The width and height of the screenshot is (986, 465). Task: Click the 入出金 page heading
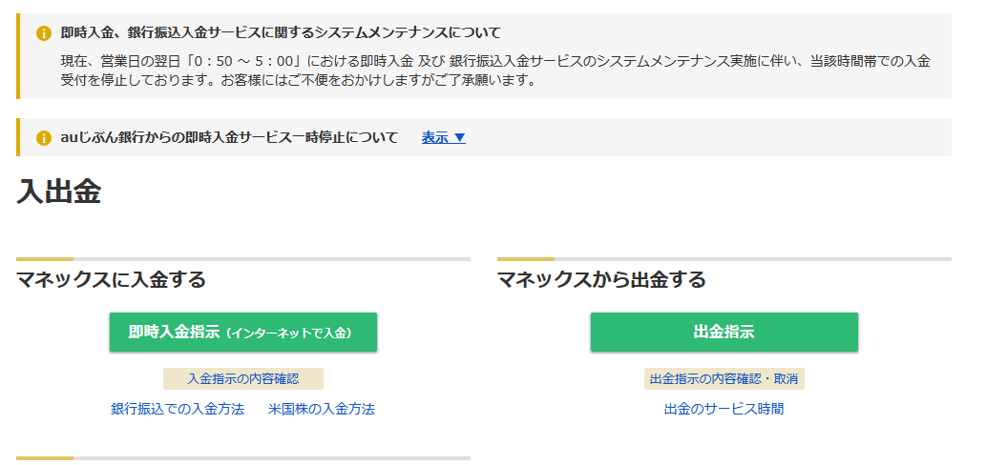coord(59,192)
